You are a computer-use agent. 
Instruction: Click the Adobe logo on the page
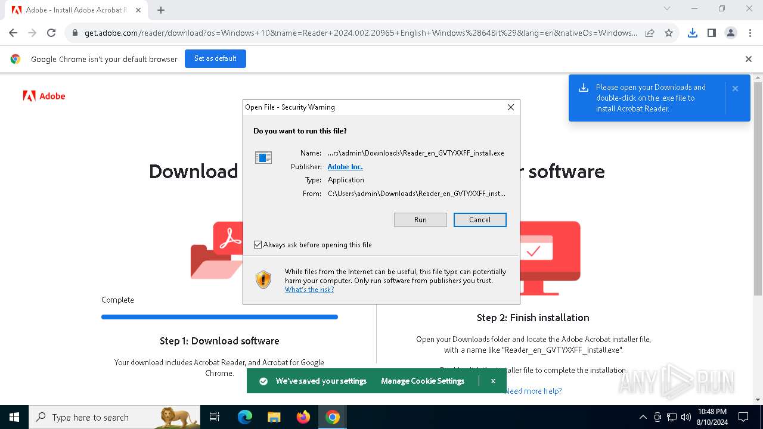(x=44, y=96)
